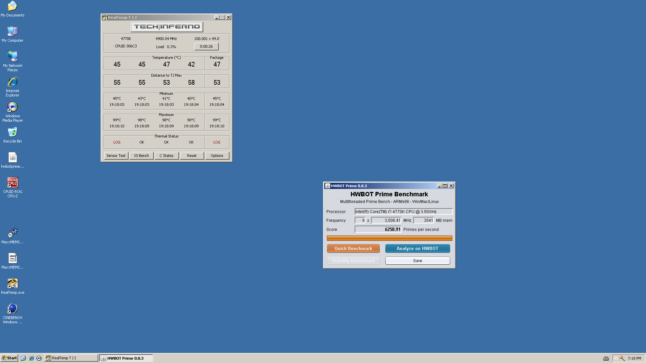Viewport: 646px width, 363px height.
Task: Click the first core LOG thermal status
Action: coord(117,142)
